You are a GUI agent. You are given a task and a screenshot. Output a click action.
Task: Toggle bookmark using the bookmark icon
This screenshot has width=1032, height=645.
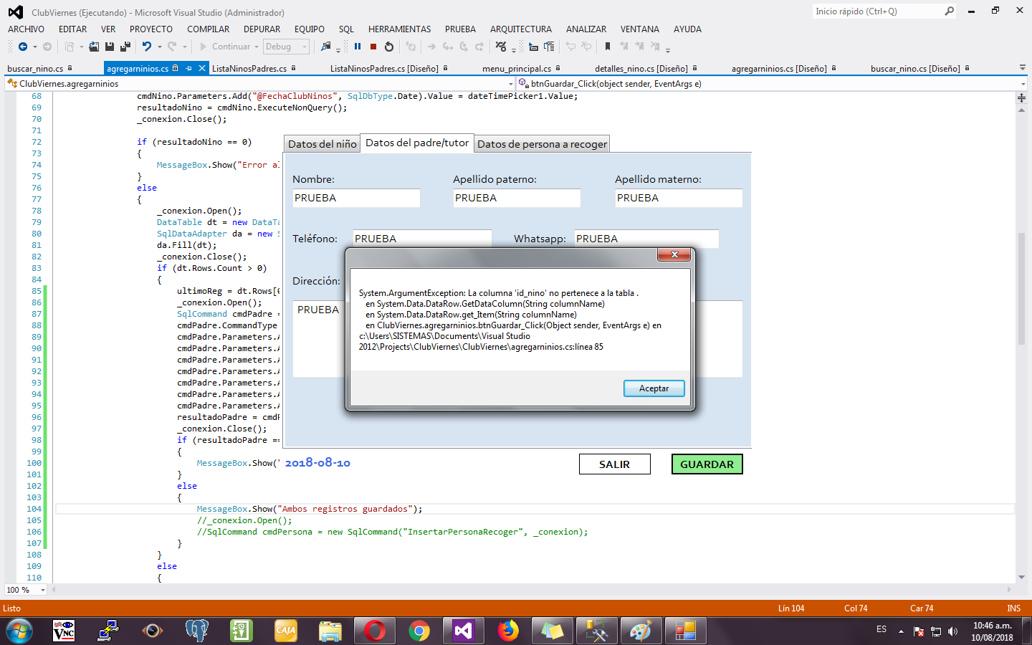pos(608,47)
